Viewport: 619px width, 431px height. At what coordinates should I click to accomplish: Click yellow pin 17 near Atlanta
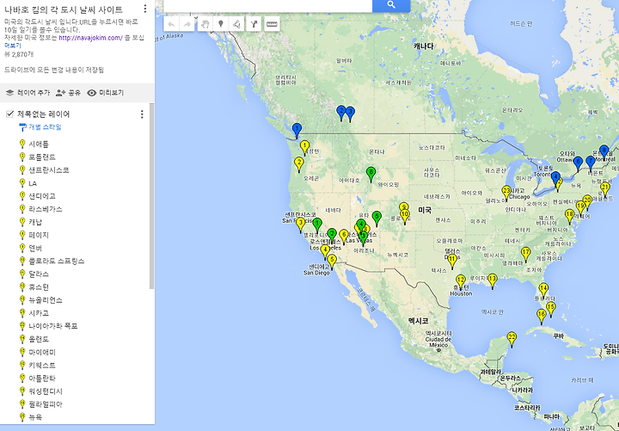pos(525,254)
